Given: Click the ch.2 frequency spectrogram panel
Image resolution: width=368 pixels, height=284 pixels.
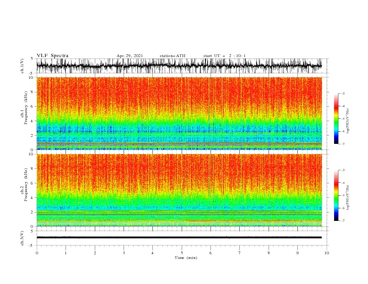Looking at the screenshot, I should pos(179,190).
